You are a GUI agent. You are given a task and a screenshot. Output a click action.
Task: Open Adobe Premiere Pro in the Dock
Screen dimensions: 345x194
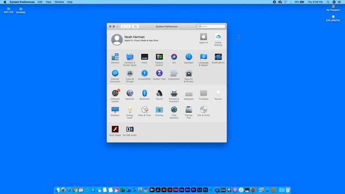pyautogui.click(x=194, y=190)
